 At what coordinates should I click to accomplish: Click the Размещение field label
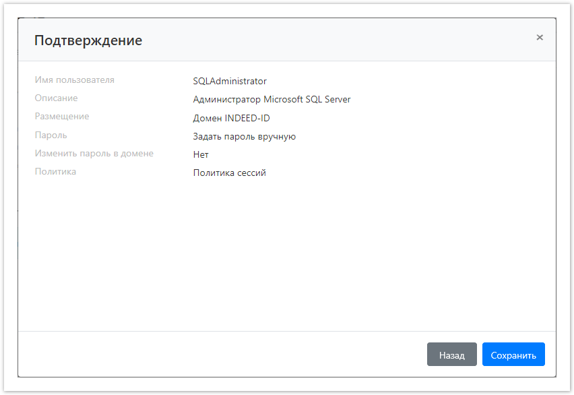[63, 116]
